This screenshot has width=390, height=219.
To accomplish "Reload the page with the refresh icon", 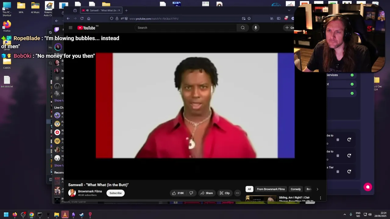I will click(x=82, y=19).
